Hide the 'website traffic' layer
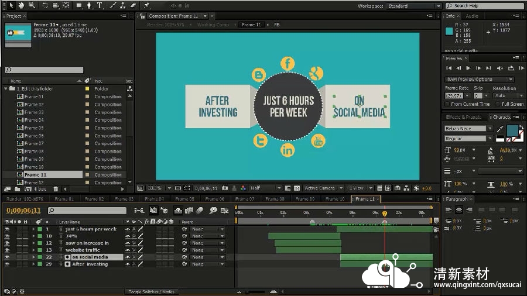527x296 pixels. [7, 250]
